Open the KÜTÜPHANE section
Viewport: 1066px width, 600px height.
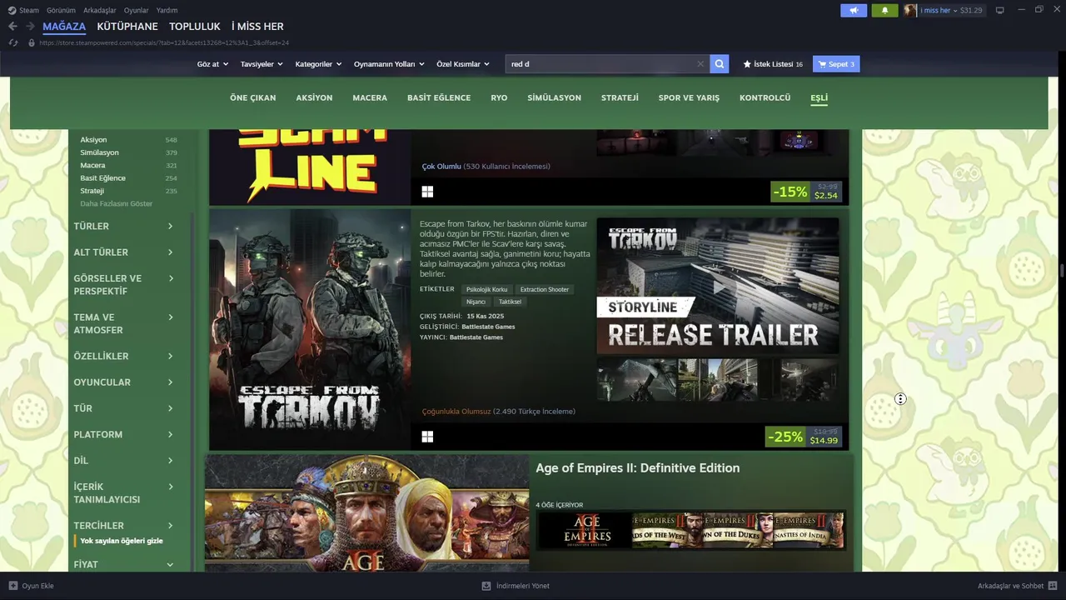(127, 27)
